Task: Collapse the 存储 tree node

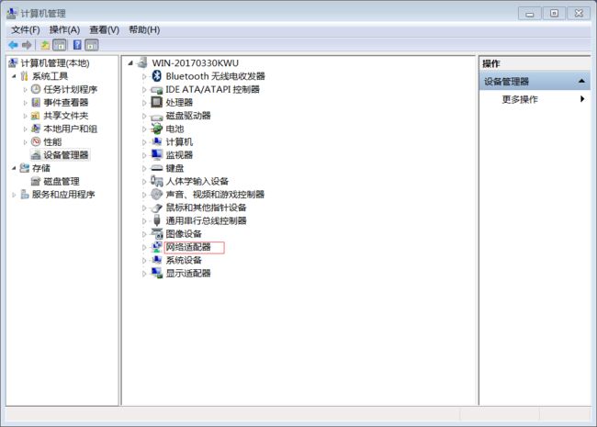Action: (x=14, y=168)
